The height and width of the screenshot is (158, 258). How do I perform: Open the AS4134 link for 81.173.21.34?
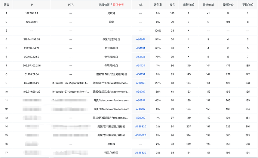tap(141, 74)
